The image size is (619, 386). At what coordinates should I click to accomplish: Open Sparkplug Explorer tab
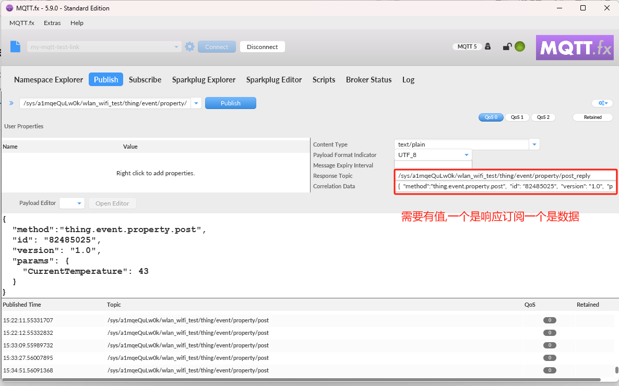coord(204,80)
